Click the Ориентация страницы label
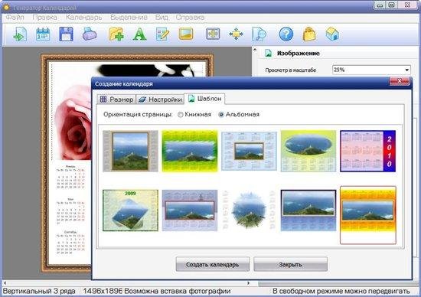Viewport: 421px width, 297px height. [x=138, y=115]
